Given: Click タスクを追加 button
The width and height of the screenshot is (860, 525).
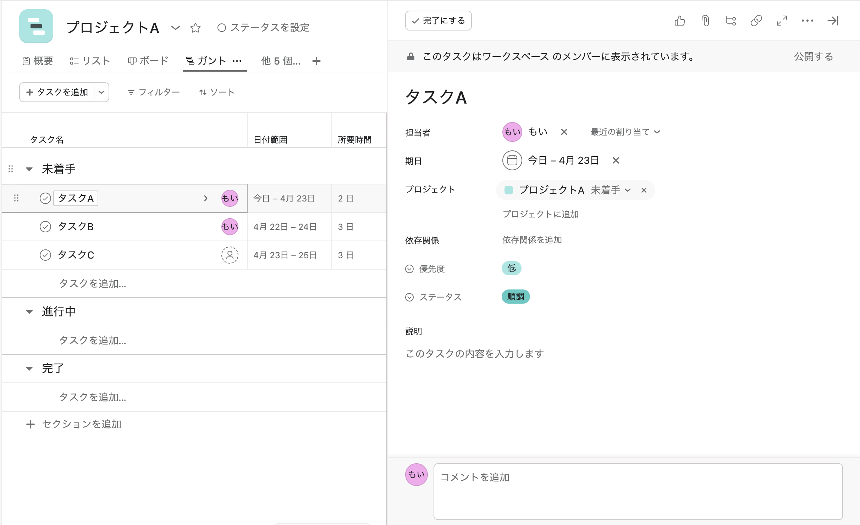Looking at the screenshot, I should (57, 92).
